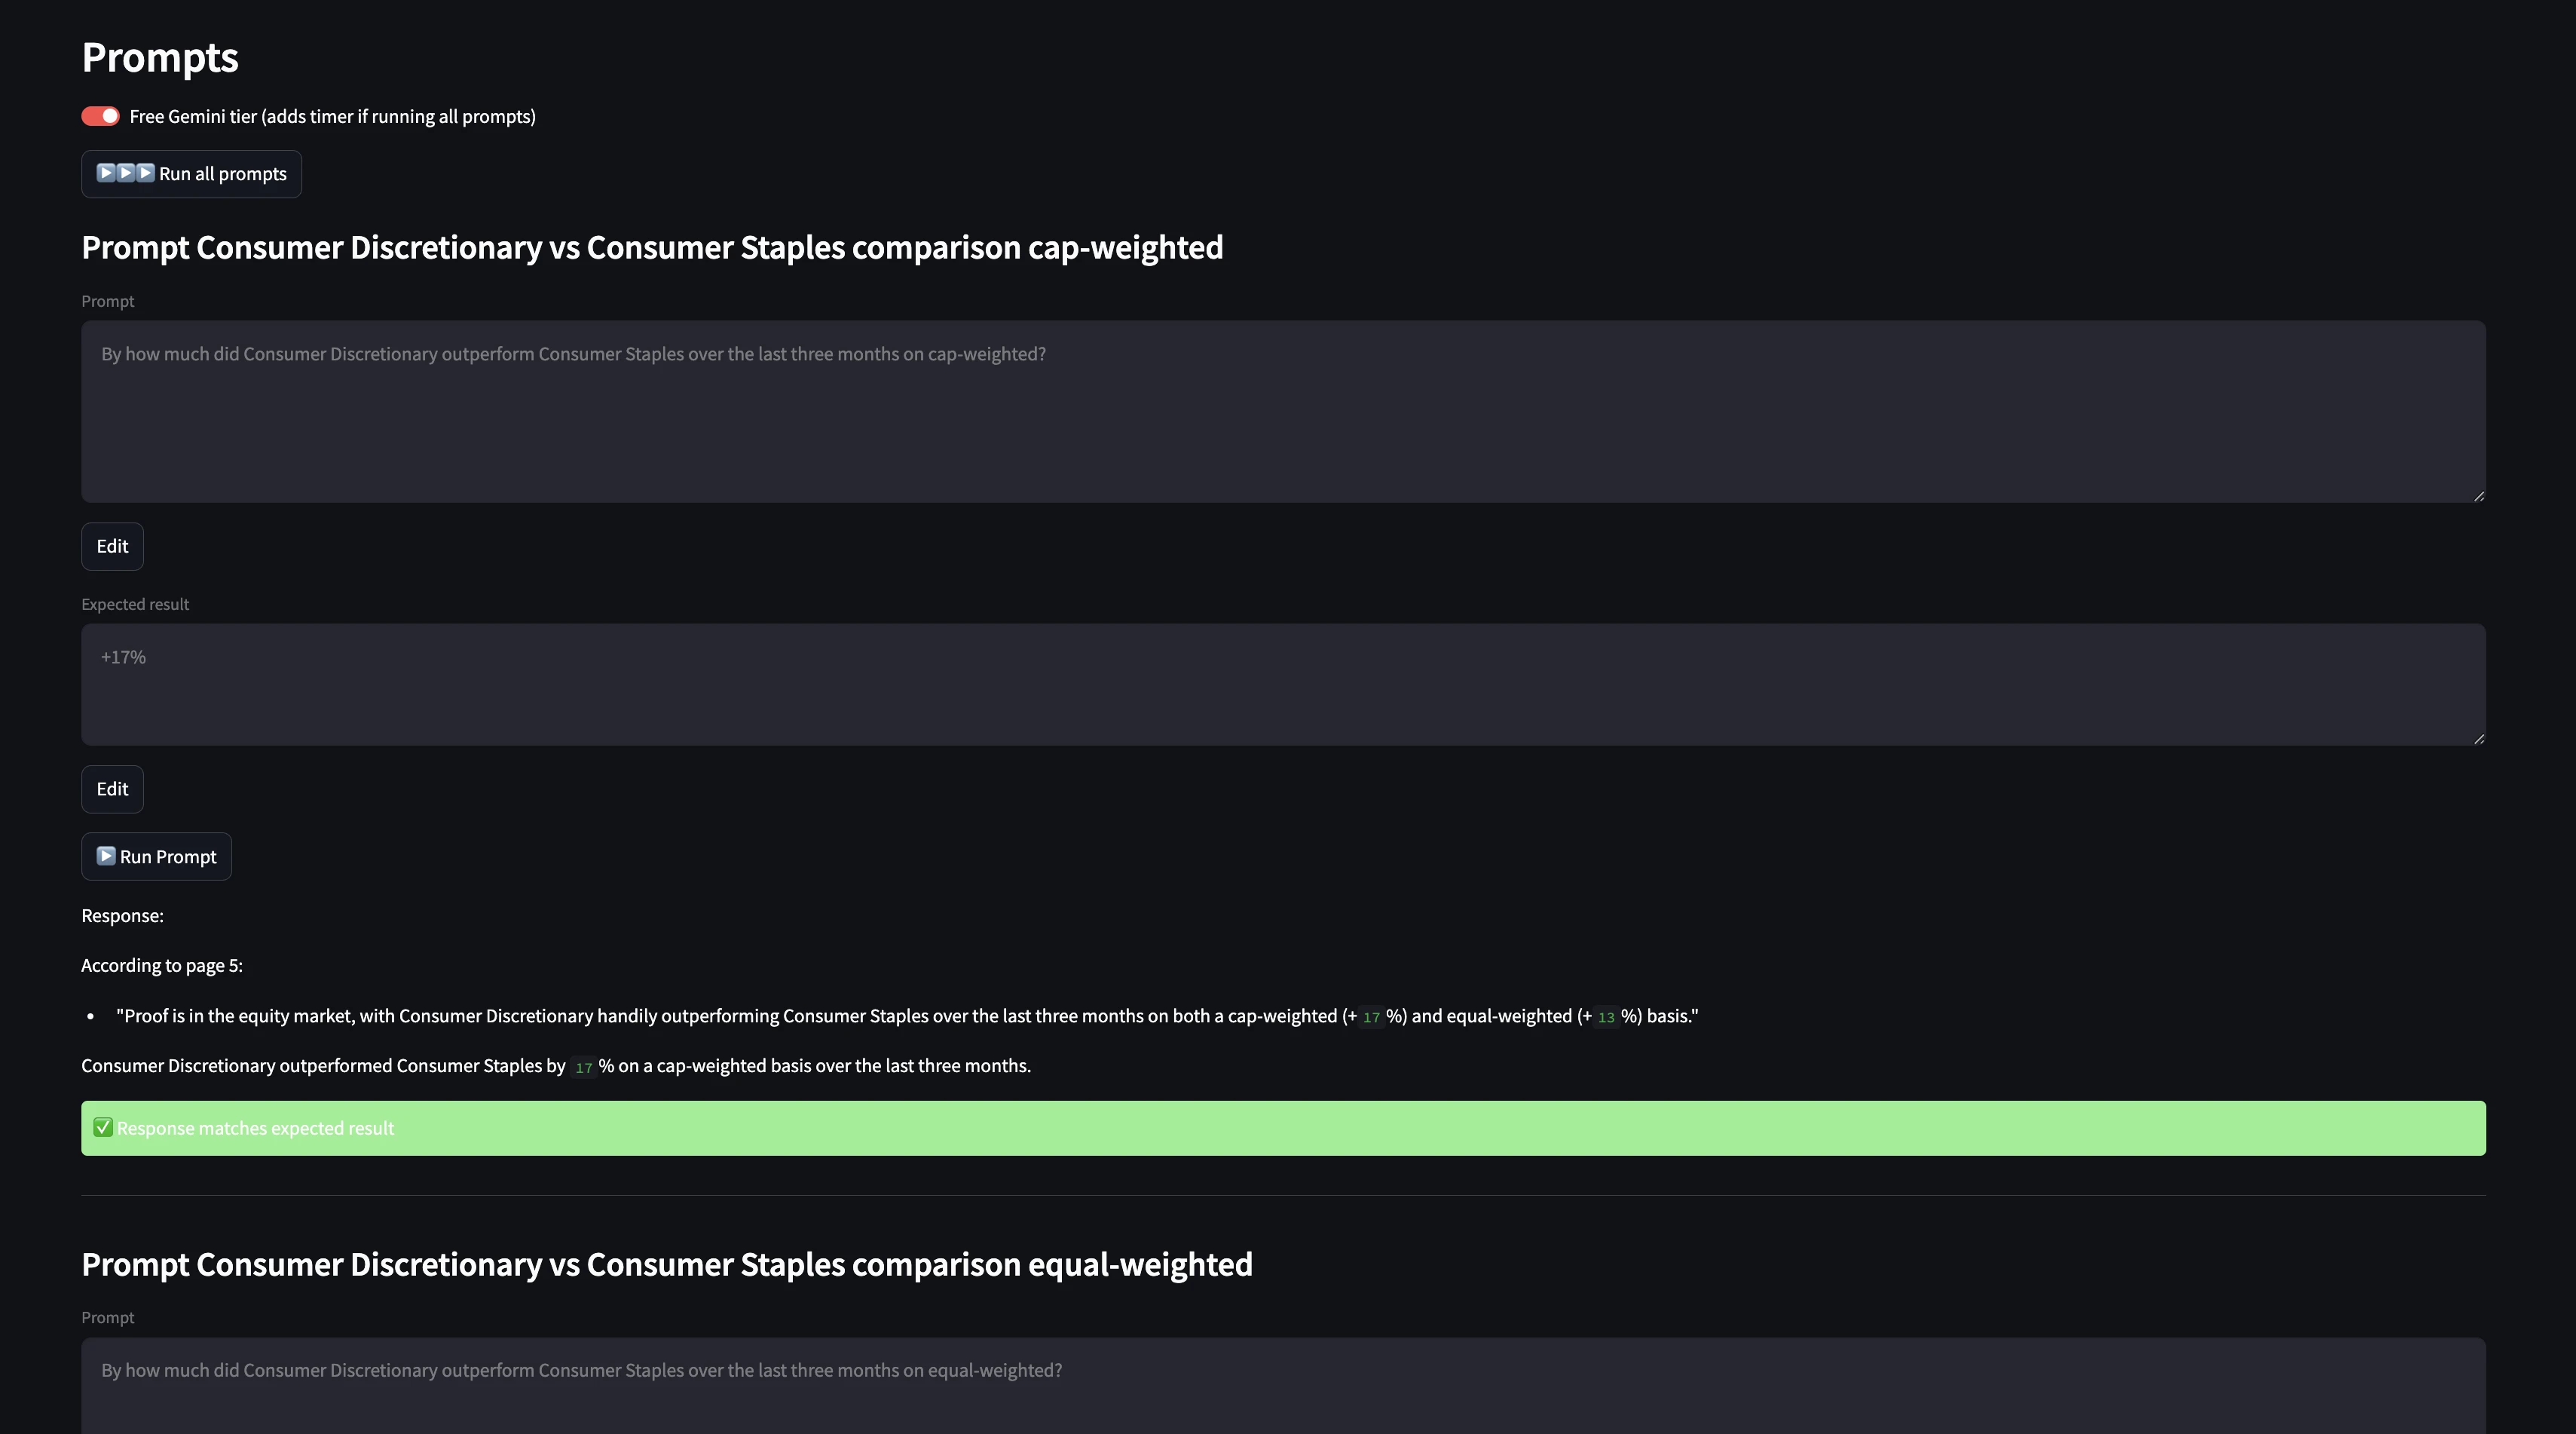Click the resize handle of Expected result box

click(2479, 739)
